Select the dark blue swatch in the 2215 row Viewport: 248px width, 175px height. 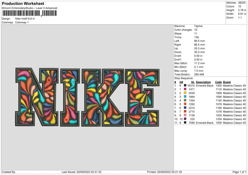(x=185, y=108)
